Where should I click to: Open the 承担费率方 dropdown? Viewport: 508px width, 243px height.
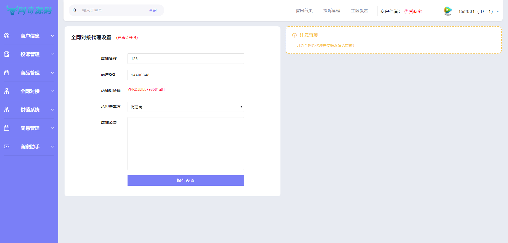coord(185,107)
